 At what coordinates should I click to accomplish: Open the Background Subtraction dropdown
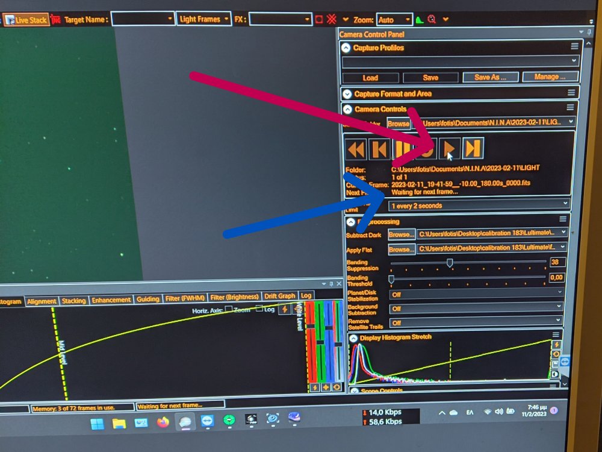point(477,307)
